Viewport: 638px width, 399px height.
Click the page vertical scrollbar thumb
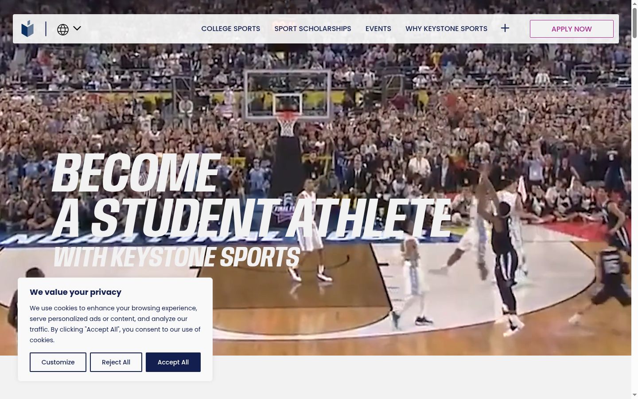coord(634,22)
